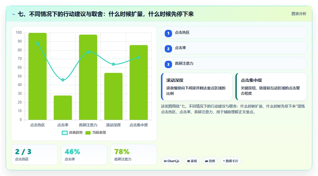Click the trend line point above 滚动深度
The width and height of the screenshot is (318, 176).
(113, 64)
